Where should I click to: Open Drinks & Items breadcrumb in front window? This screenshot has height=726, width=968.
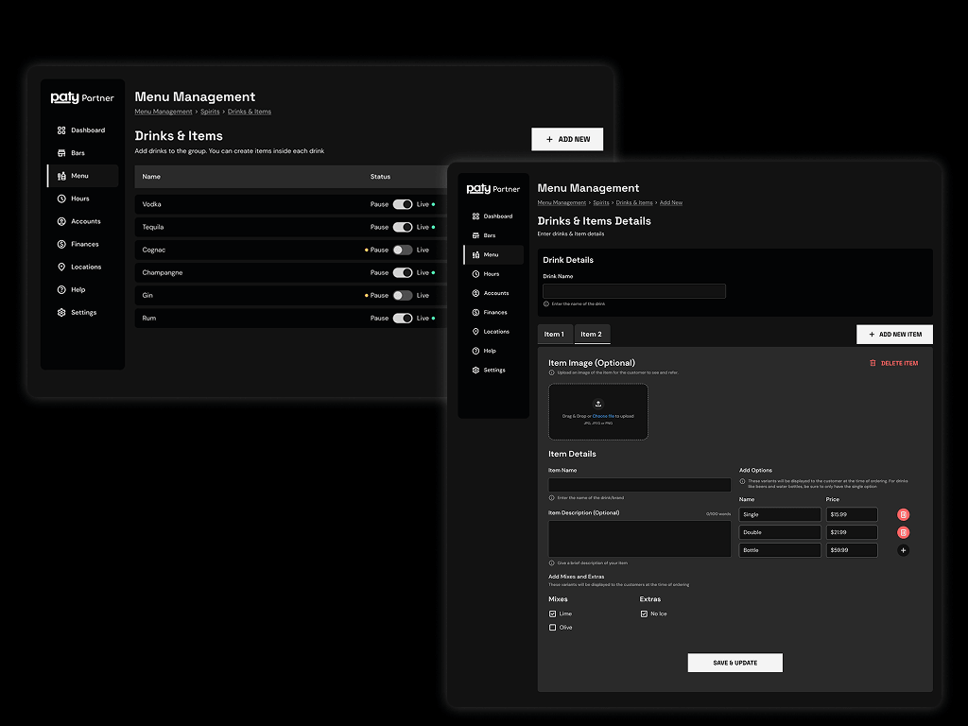coord(634,202)
